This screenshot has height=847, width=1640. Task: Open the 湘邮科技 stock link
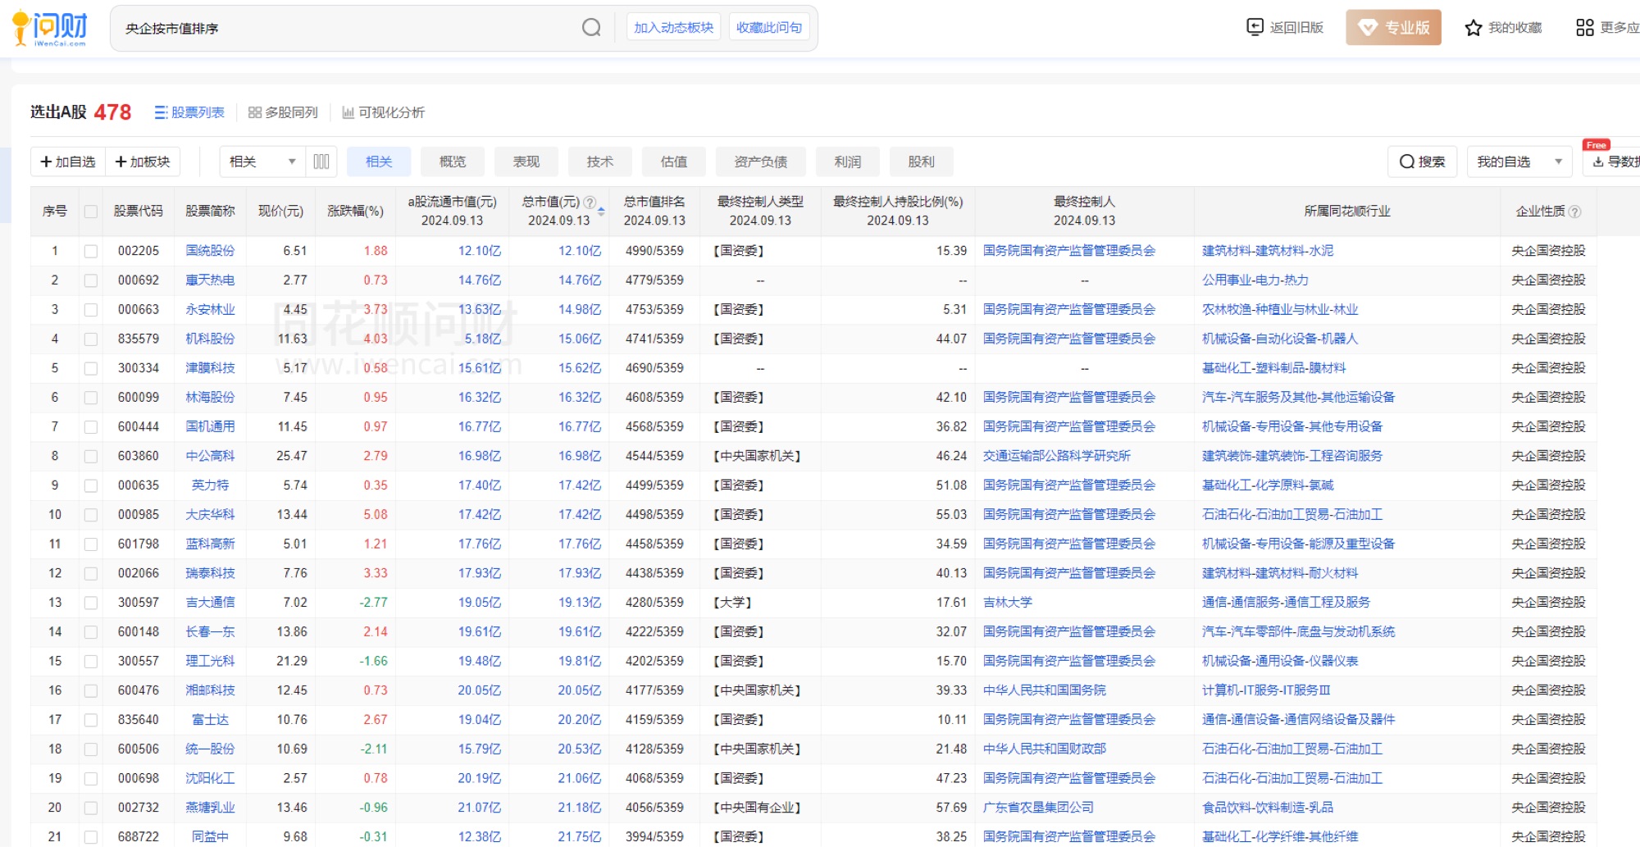(210, 690)
